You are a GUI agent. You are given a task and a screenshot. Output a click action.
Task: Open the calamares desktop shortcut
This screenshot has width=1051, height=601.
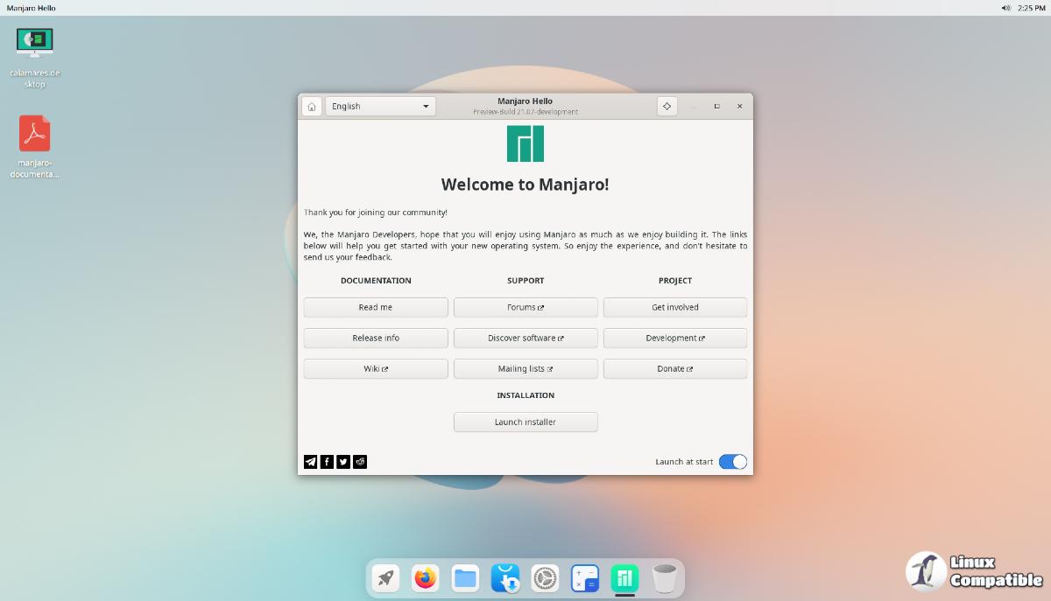click(35, 44)
